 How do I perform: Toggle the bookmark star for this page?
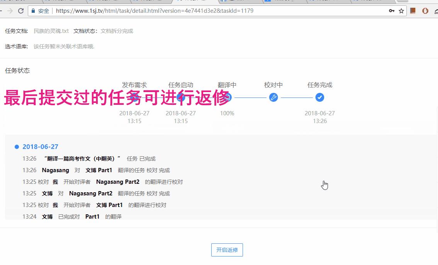point(401,11)
